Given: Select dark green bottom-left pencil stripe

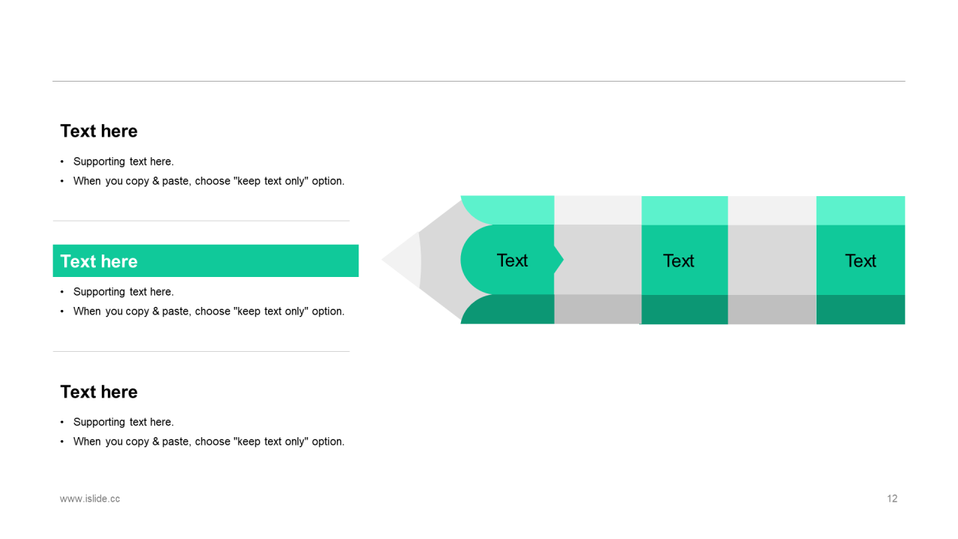Looking at the screenshot, I should click(507, 309).
